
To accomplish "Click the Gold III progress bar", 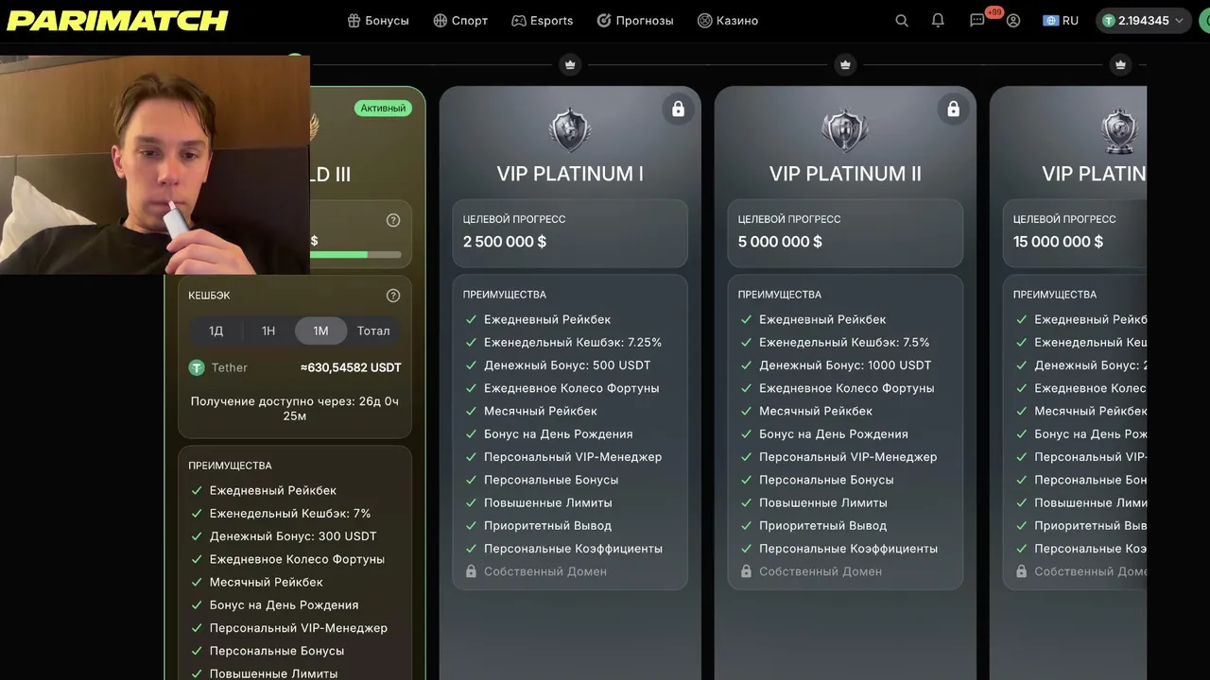I will click(355, 254).
